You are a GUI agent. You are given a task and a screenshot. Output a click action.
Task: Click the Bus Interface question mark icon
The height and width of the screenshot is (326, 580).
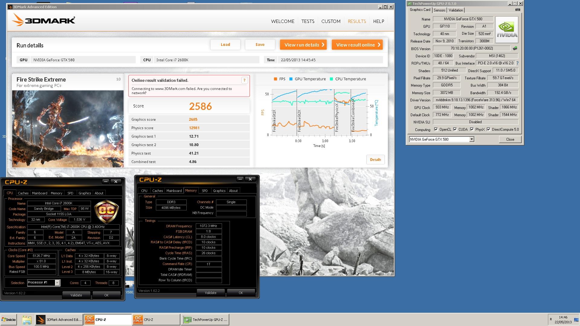(517, 63)
